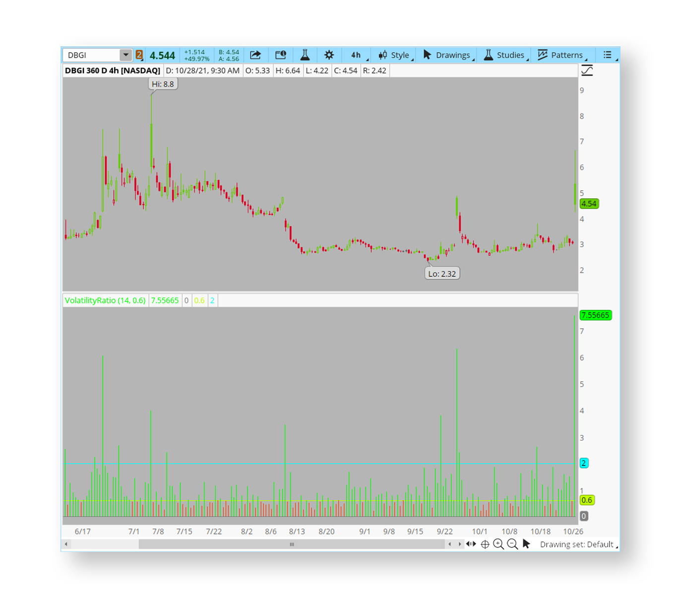Click the gray 0 level axis bubble

point(584,516)
